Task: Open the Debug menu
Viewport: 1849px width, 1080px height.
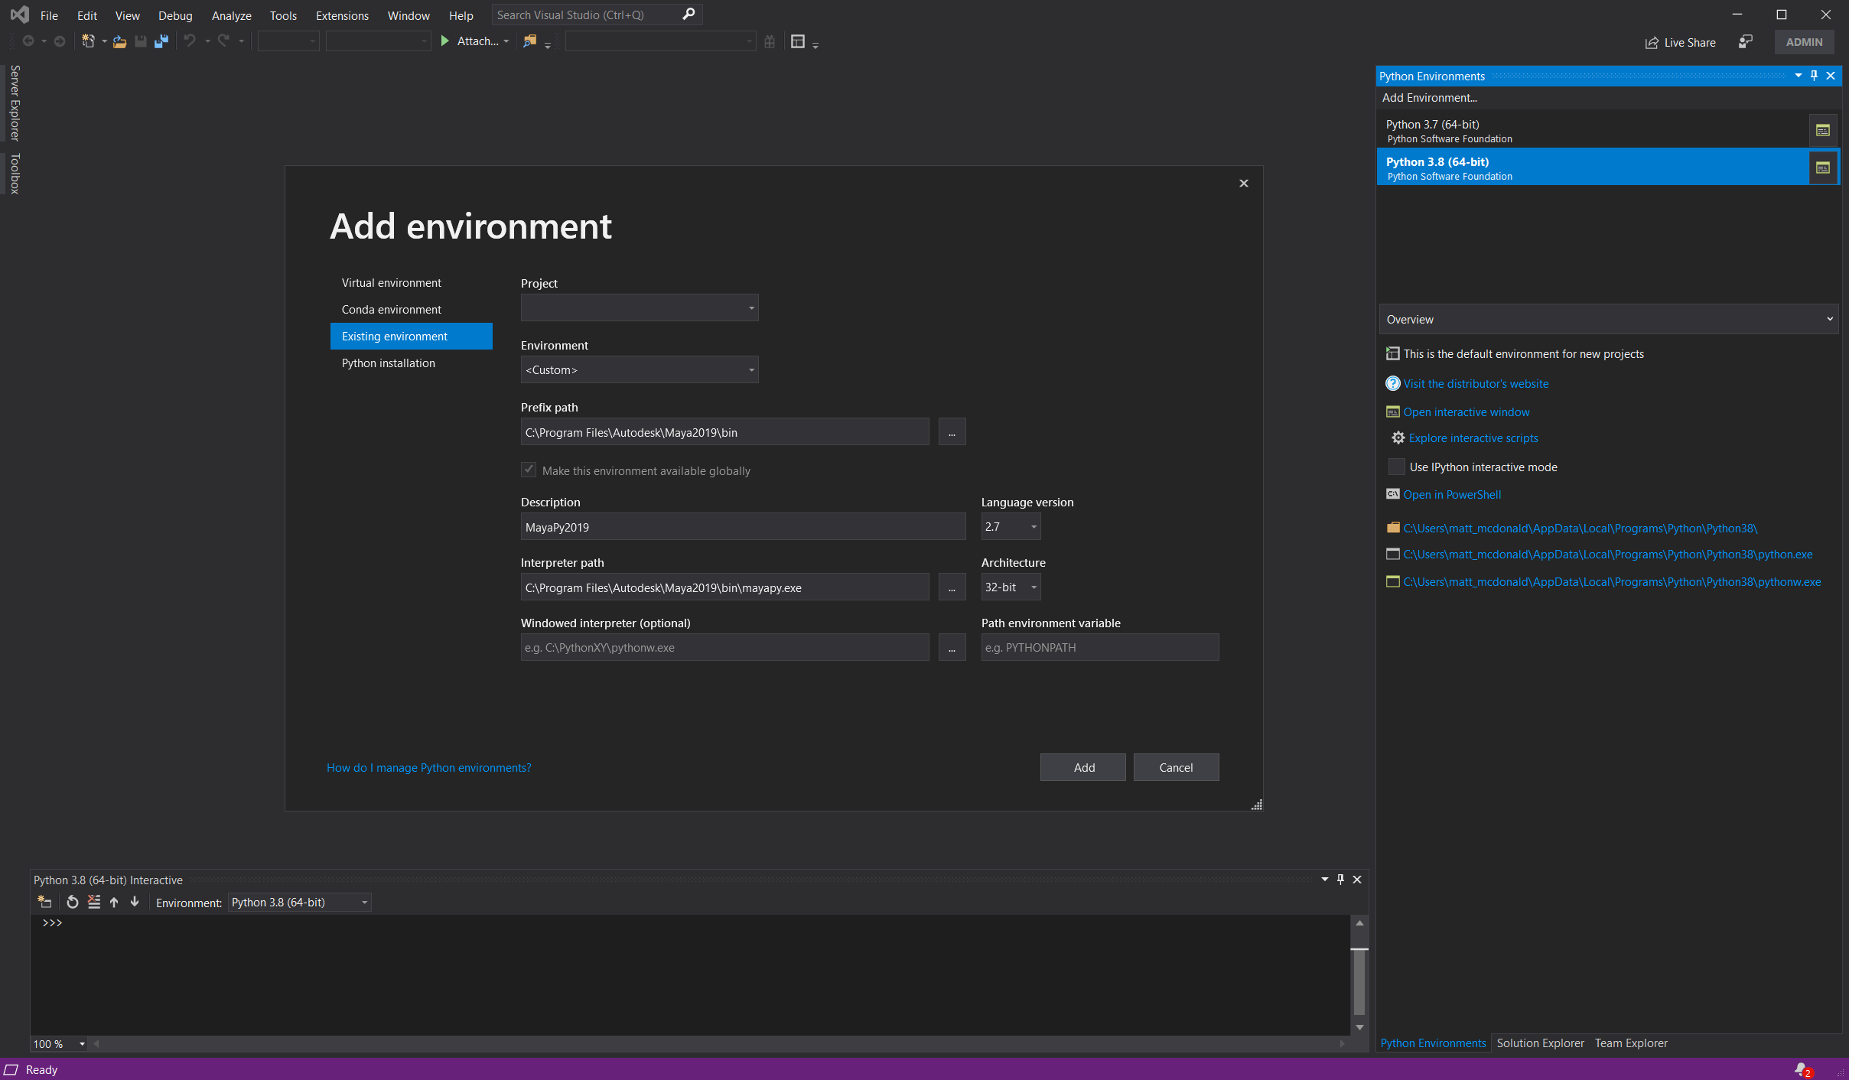Action: [174, 15]
